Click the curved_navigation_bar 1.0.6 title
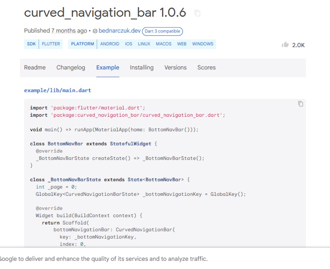The image size is (330, 269). click(105, 13)
